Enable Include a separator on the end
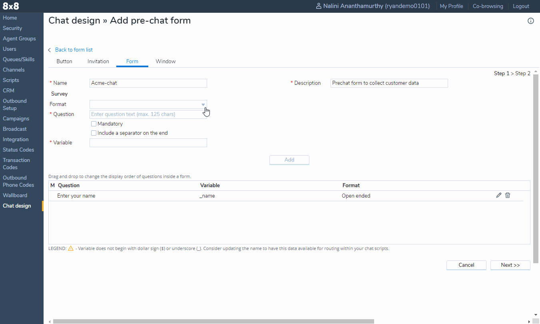The image size is (540, 324). pos(94,133)
